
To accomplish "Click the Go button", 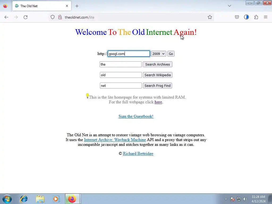I will (171, 54).
